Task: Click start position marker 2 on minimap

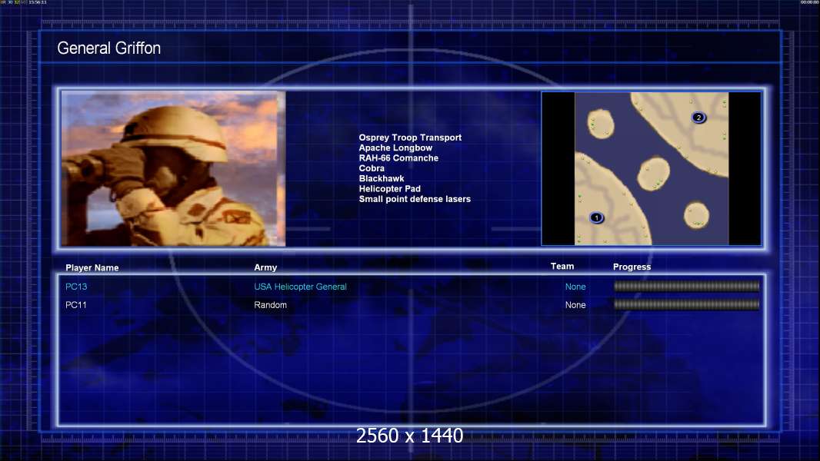Action: point(698,118)
